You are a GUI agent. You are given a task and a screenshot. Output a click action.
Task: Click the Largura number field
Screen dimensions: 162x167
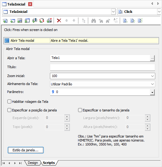click(x=135, y=118)
